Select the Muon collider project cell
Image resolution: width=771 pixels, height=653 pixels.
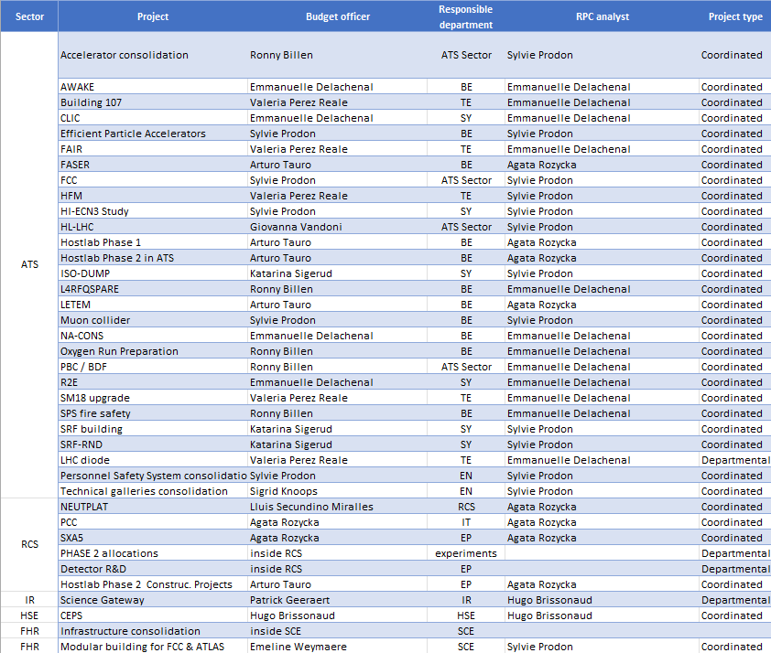coord(95,320)
